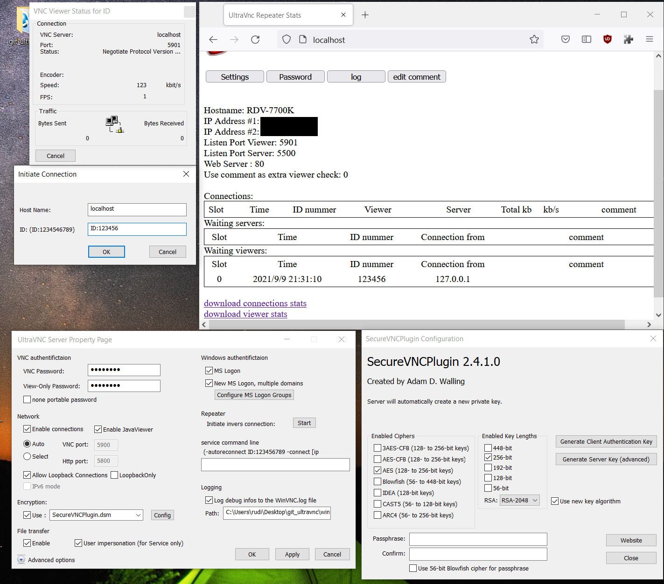Toggle Allow Loopback Connections checkbox
Image resolution: width=664 pixels, height=584 pixels.
27,475
